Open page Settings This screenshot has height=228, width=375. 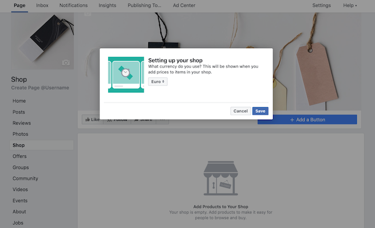tap(321, 5)
